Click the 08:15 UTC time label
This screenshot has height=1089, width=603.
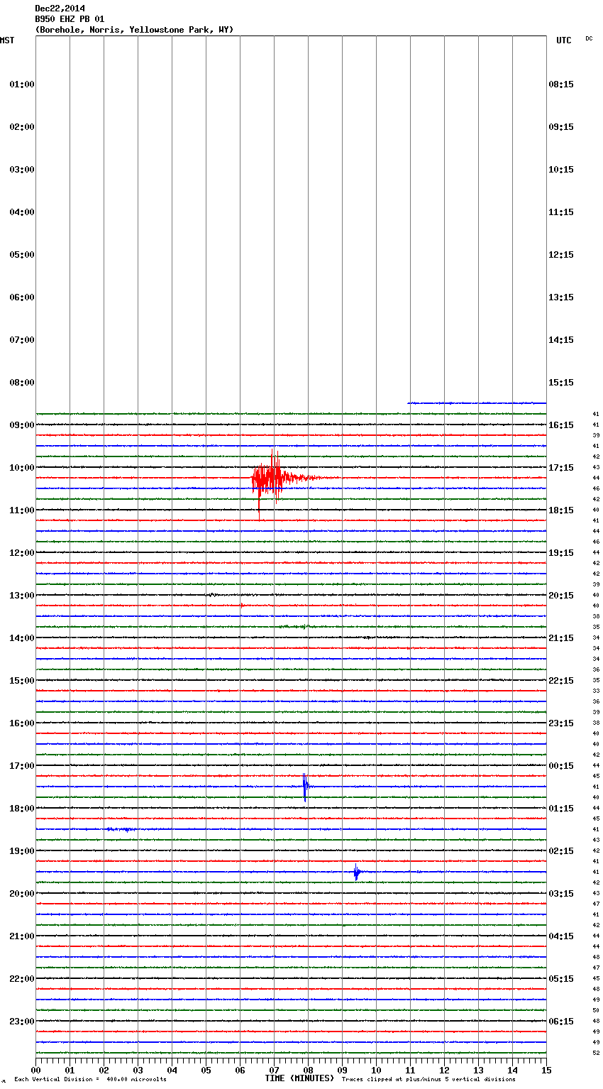(x=561, y=84)
